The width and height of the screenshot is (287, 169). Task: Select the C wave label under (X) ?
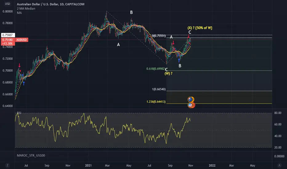(x=190, y=32)
